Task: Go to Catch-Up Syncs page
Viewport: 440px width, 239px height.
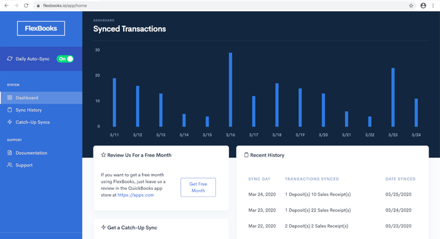Action: point(32,122)
